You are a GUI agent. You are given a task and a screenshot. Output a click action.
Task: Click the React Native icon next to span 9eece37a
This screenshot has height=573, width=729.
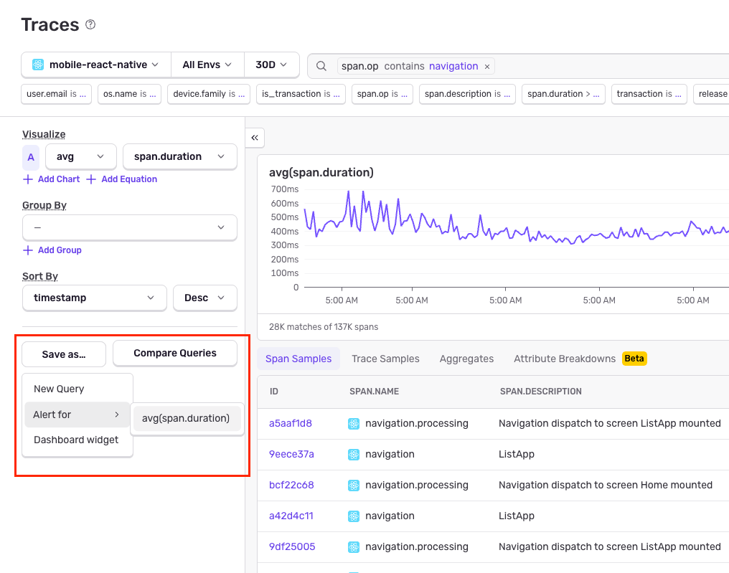click(x=354, y=454)
